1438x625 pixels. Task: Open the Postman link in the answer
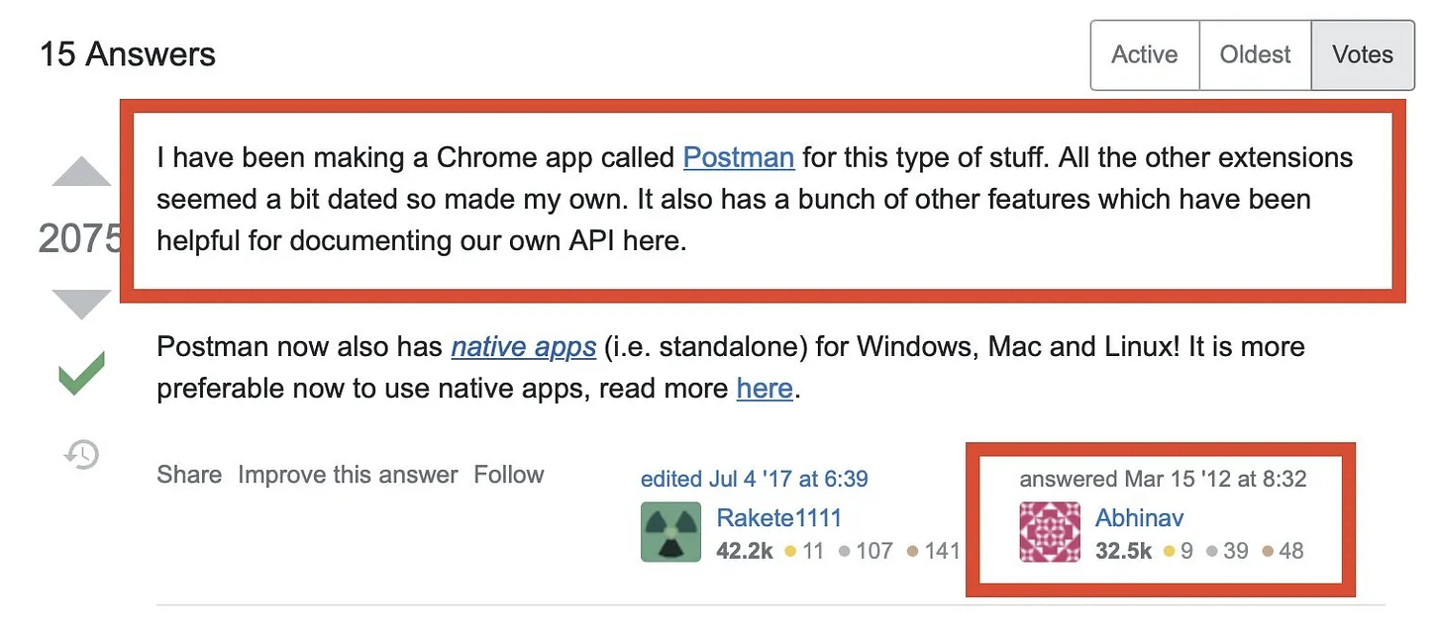click(739, 157)
